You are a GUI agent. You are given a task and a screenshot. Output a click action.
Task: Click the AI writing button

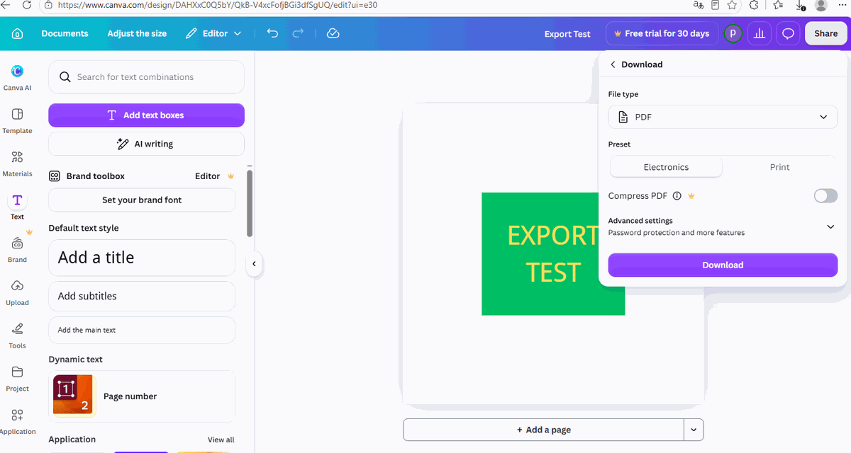click(146, 144)
